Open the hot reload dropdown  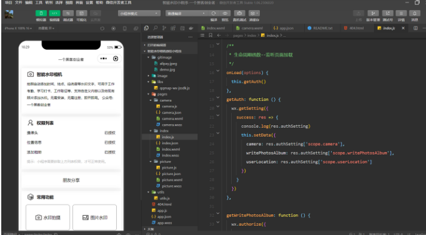point(46,28)
